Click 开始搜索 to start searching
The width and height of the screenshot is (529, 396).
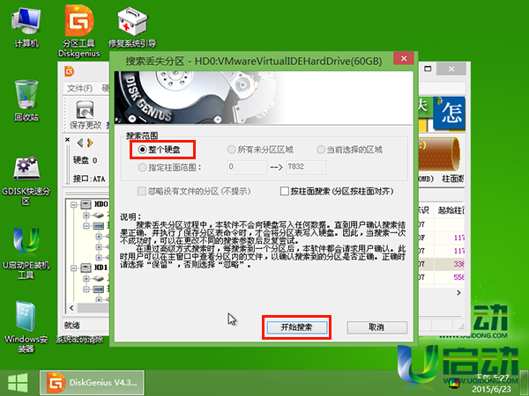(x=297, y=327)
